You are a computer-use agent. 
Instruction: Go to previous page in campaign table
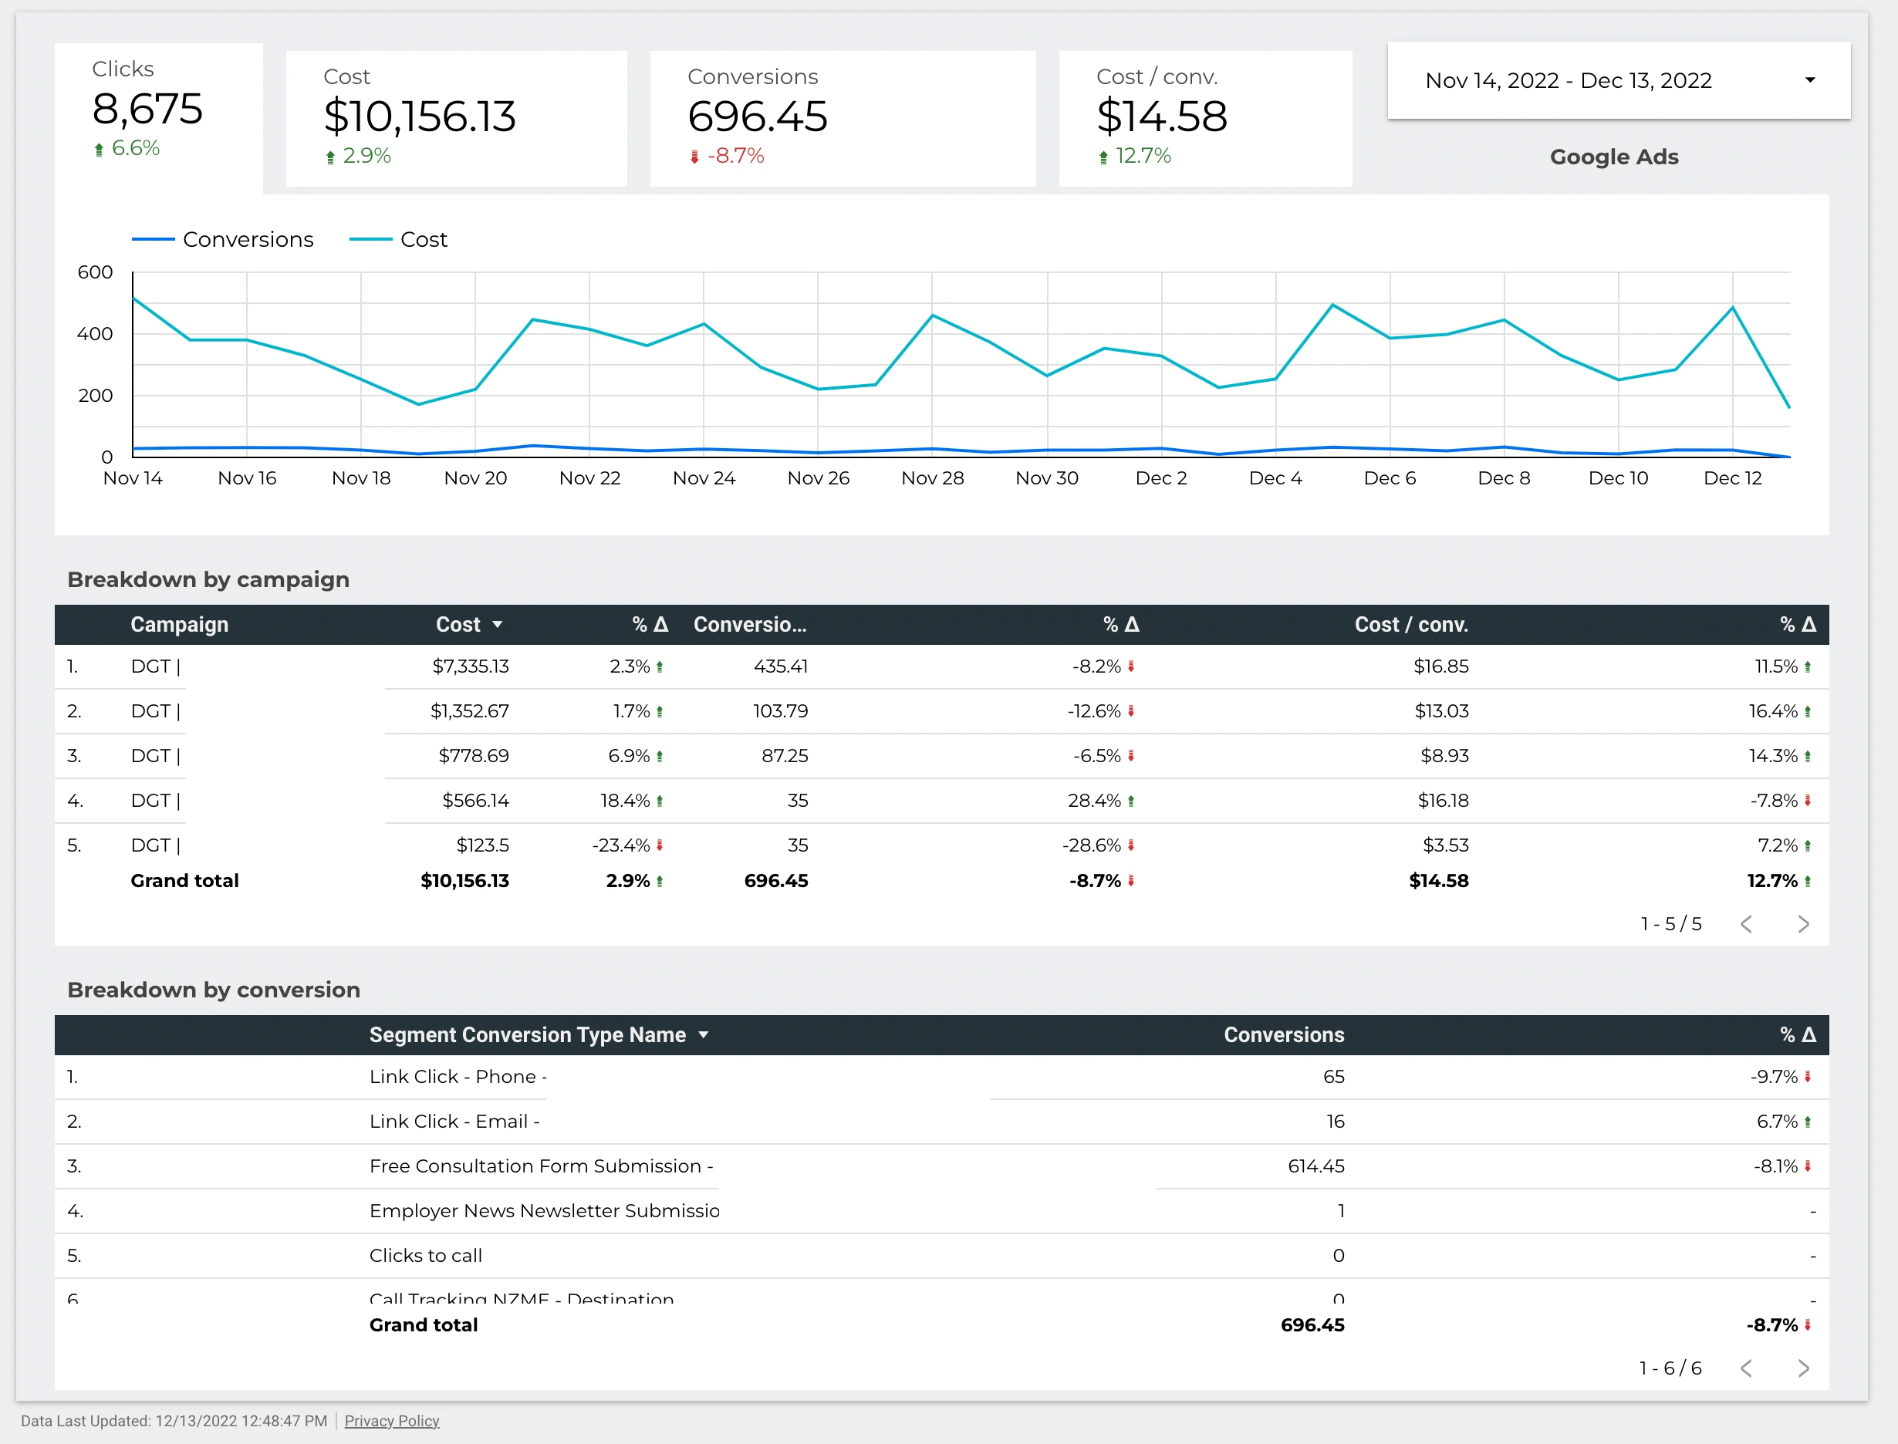(x=1746, y=924)
